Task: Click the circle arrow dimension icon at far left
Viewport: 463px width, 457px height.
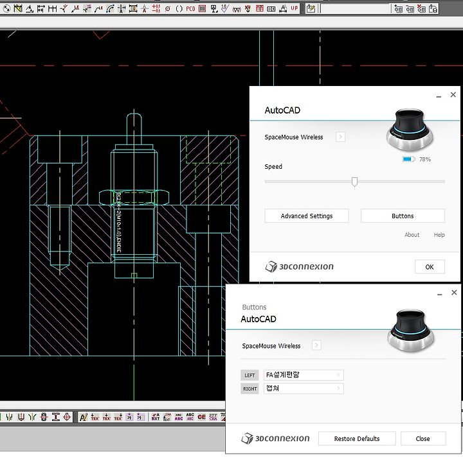Action: point(7,8)
